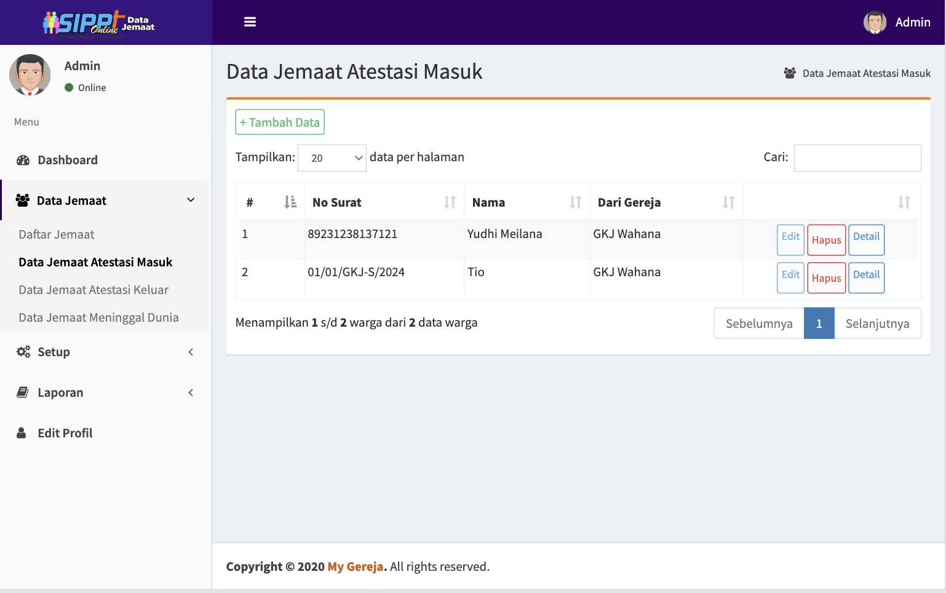Sort by the # column sort icon

click(290, 202)
